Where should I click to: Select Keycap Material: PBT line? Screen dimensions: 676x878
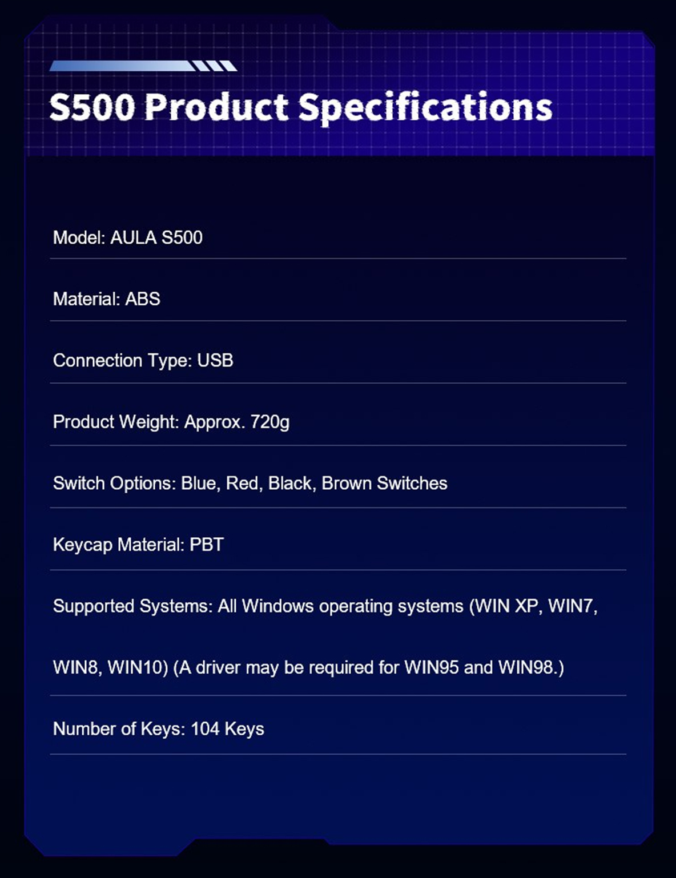click(x=138, y=545)
